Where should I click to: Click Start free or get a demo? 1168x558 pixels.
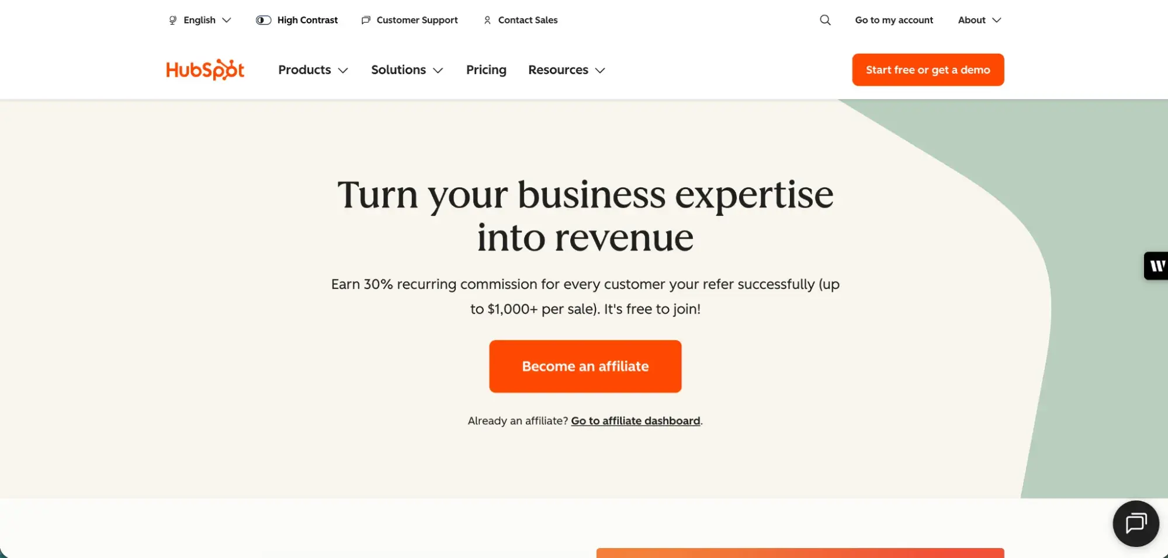[x=927, y=69]
